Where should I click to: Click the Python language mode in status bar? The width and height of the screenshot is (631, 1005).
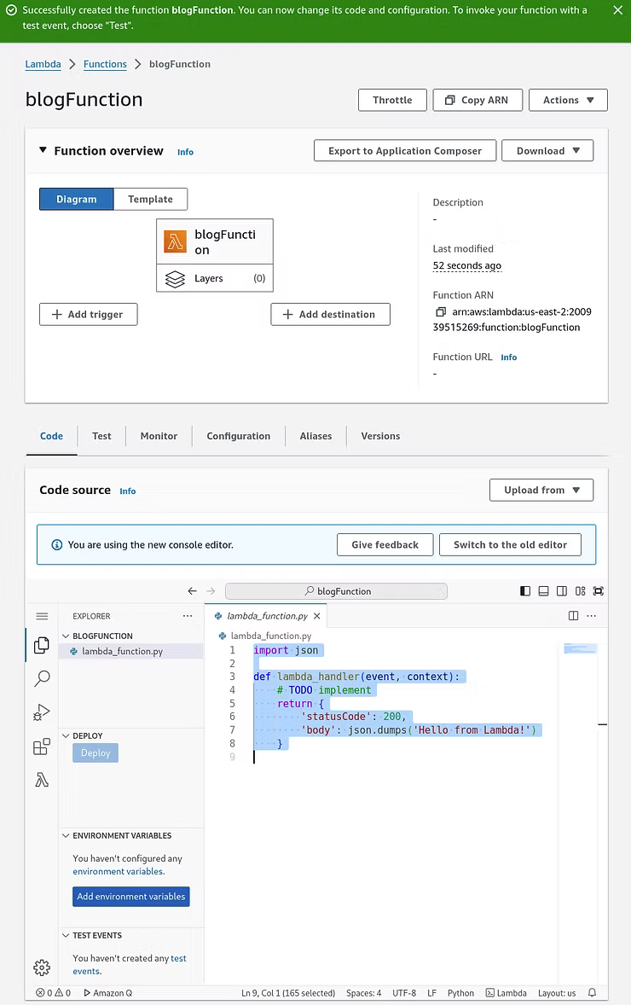coord(460,993)
